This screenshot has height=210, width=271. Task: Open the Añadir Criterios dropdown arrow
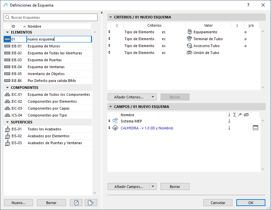click(153, 97)
